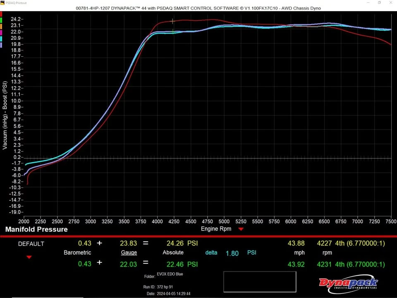397x298 pixels.
Task: Click the cyan delta label
Action: click(211, 252)
